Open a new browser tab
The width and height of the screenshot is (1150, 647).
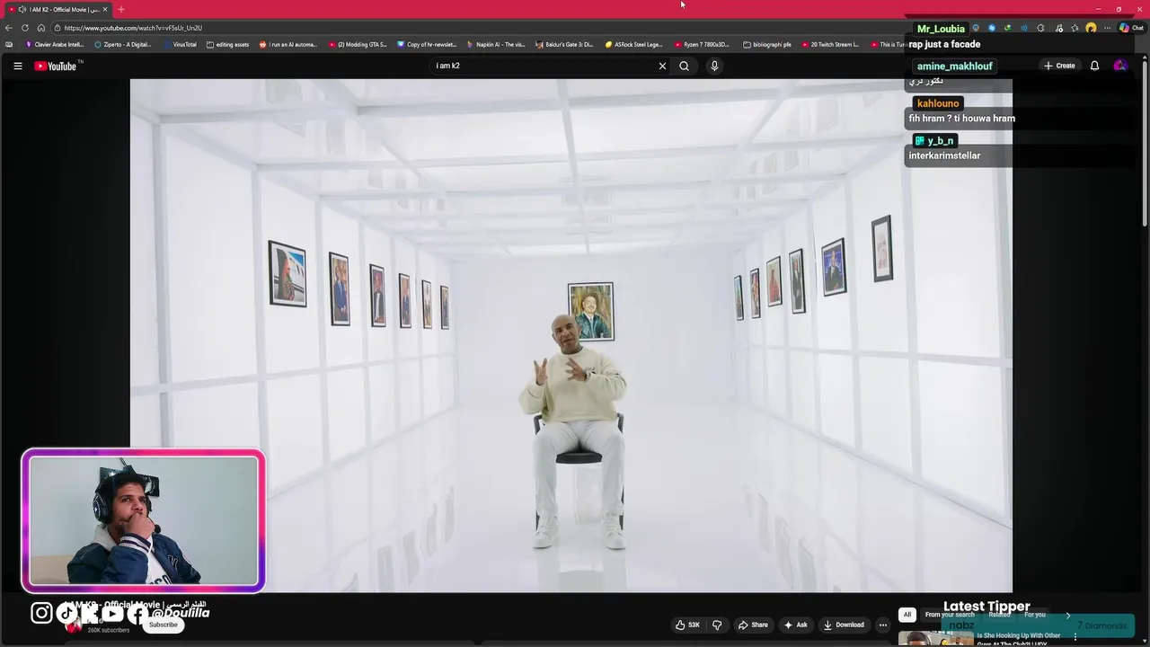(120, 9)
